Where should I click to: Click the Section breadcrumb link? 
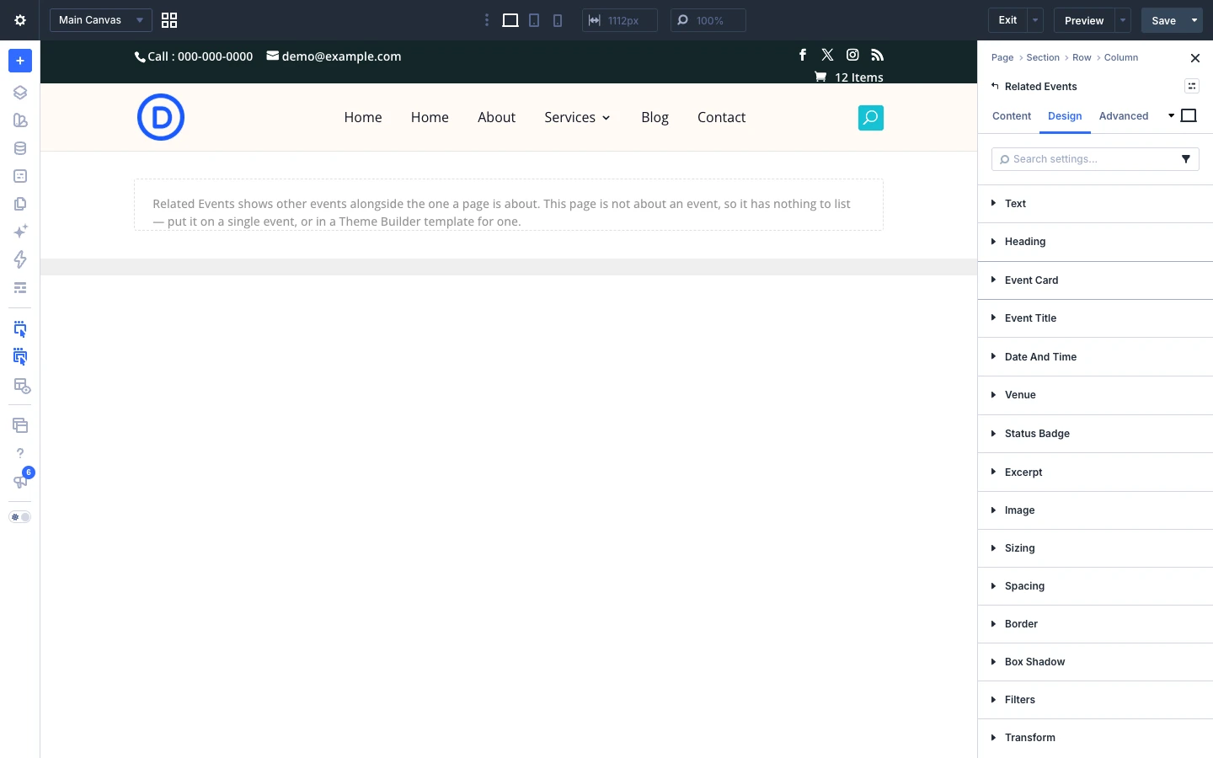pyautogui.click(x=1043, y=57)
